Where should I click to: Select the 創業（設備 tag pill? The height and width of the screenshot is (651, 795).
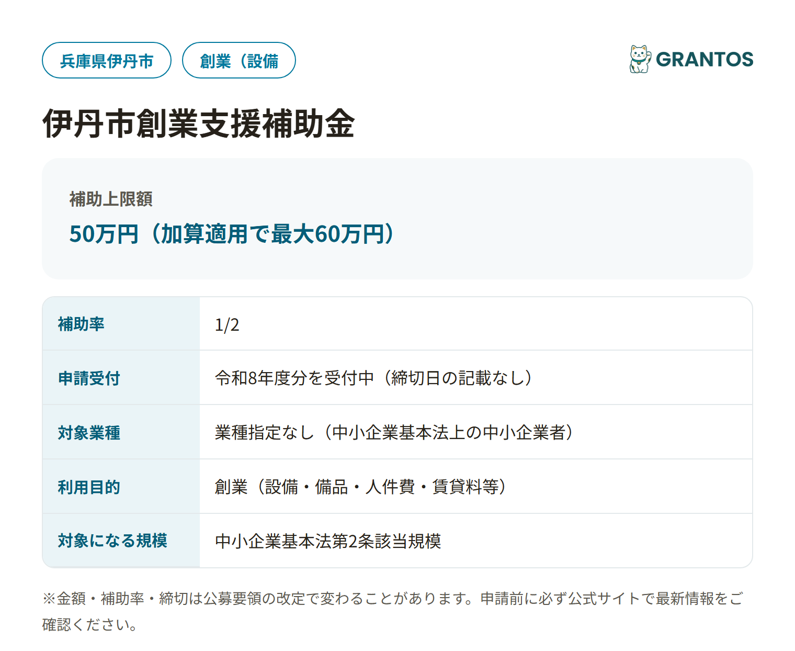click(x=239, y=60)
